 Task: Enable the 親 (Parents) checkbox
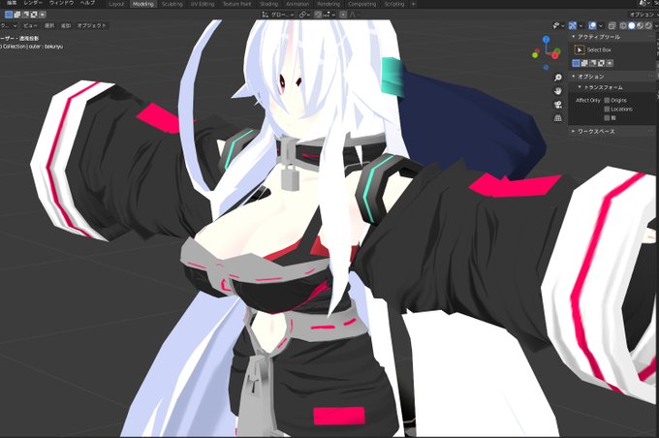(607, 117)
